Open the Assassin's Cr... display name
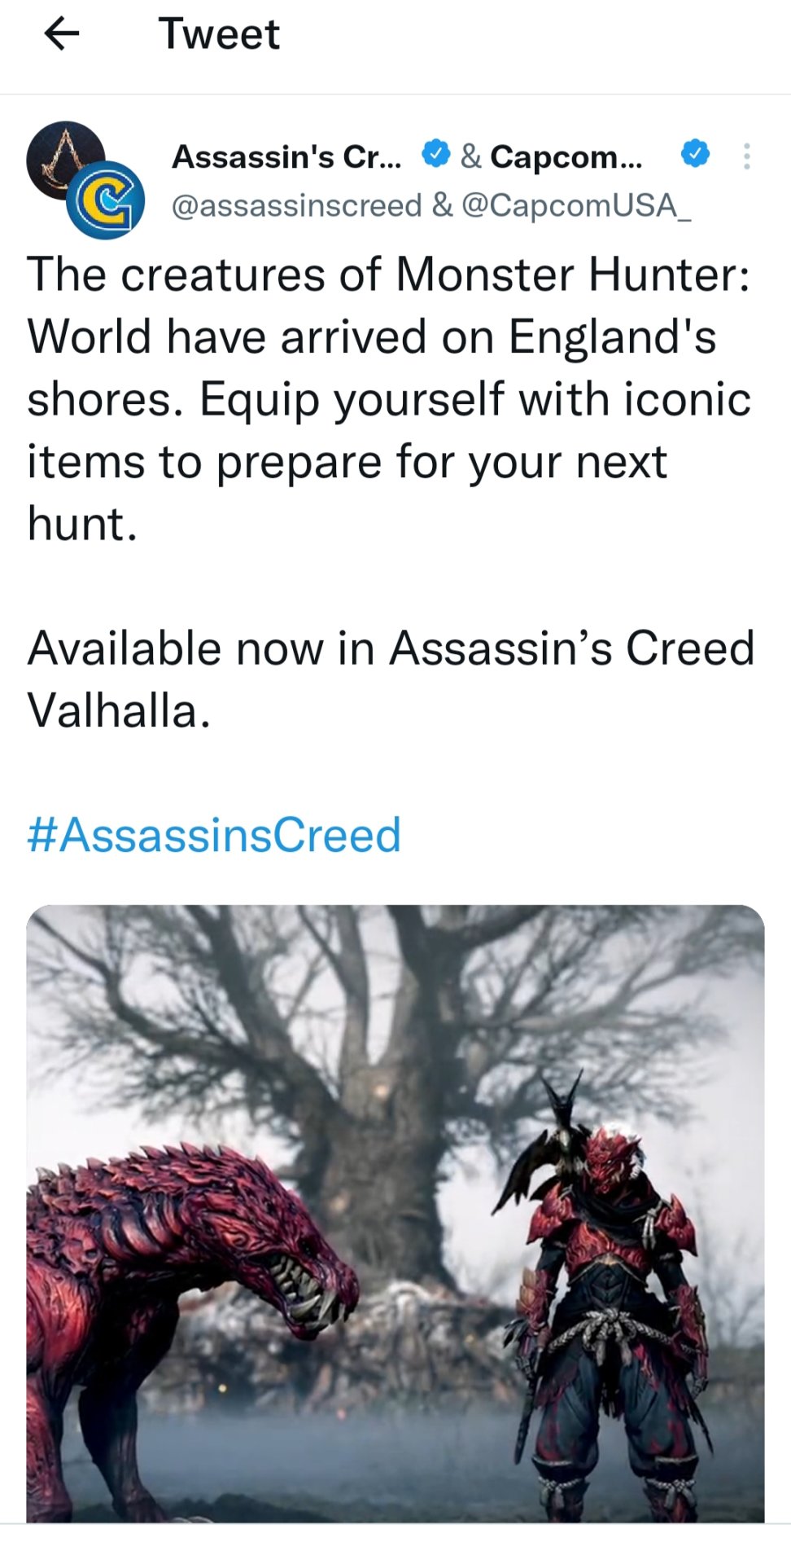The height and width of the screenshot is (1542, 791). point(286,156)
